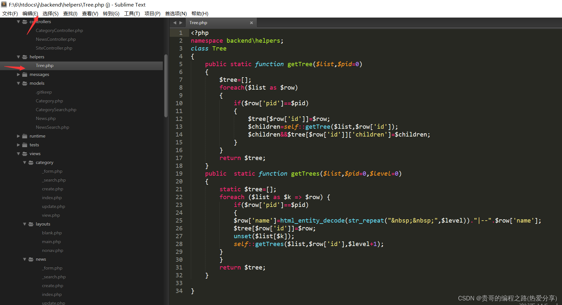Open the 选择(S) menu
Image resolution: width=562 pixels, height=305 pixels.
point(50,14)
